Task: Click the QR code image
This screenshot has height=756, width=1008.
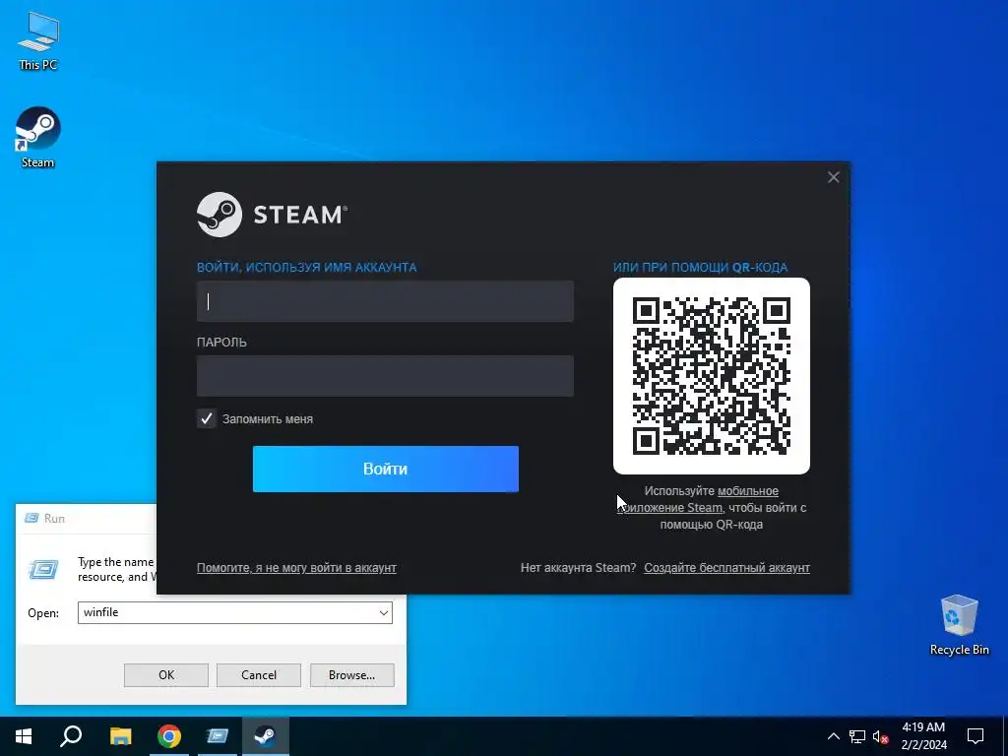Action: [x=712, y=376]
